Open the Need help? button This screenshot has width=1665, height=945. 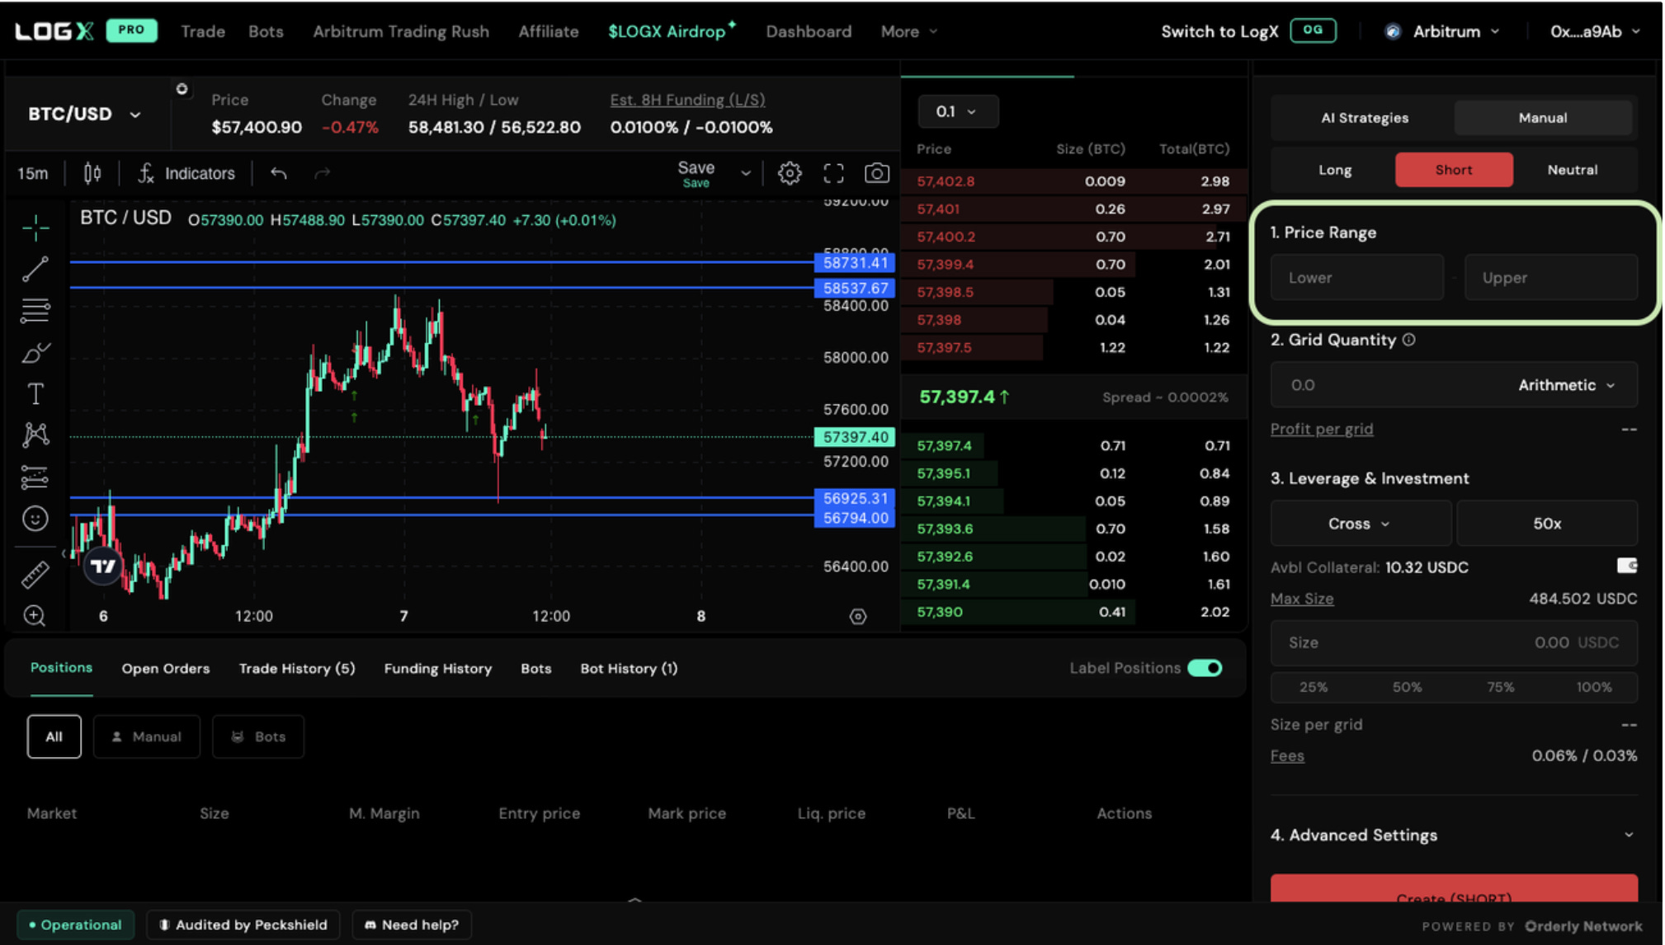(x=412, y=924)
